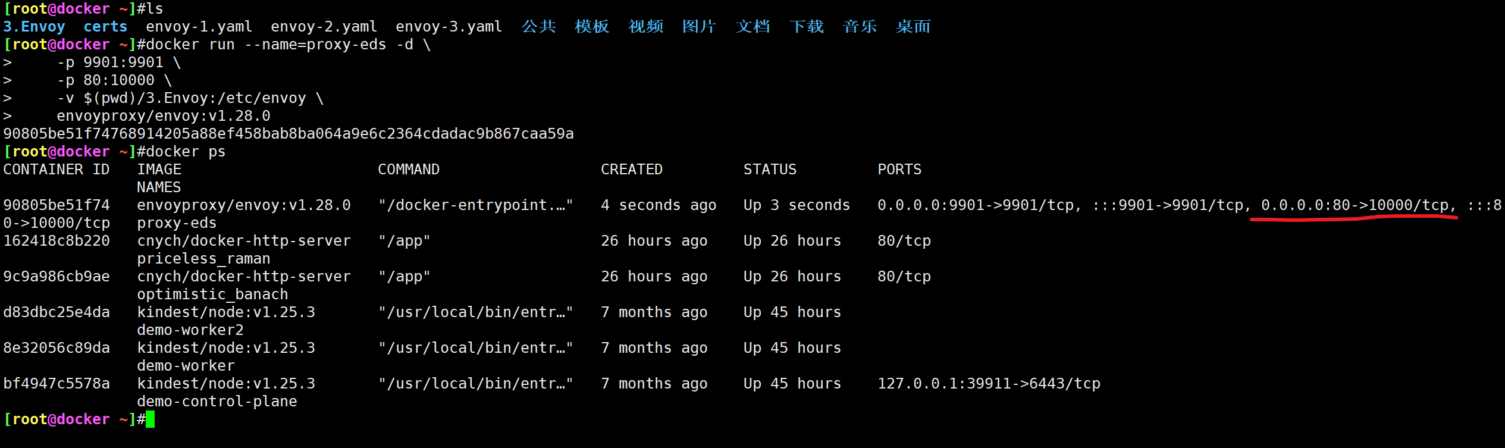Click the STATUS column header
The image size is (1505, 448).
pyautogui.click(x=770, y=170)
